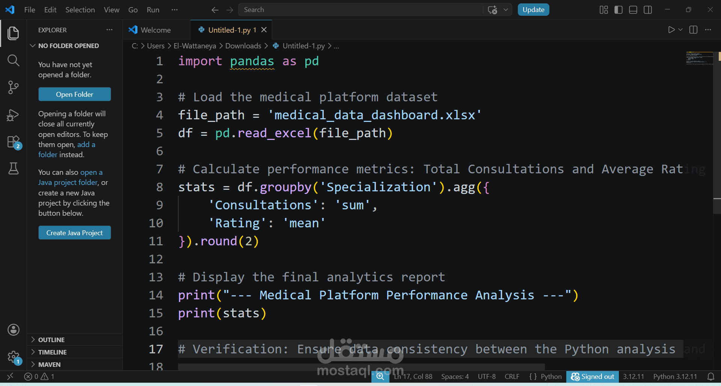The height and width of the screenshot is (386, 721).
Task: Click Downloads in the breadcrumb path
Action: (x=243, y=46)
